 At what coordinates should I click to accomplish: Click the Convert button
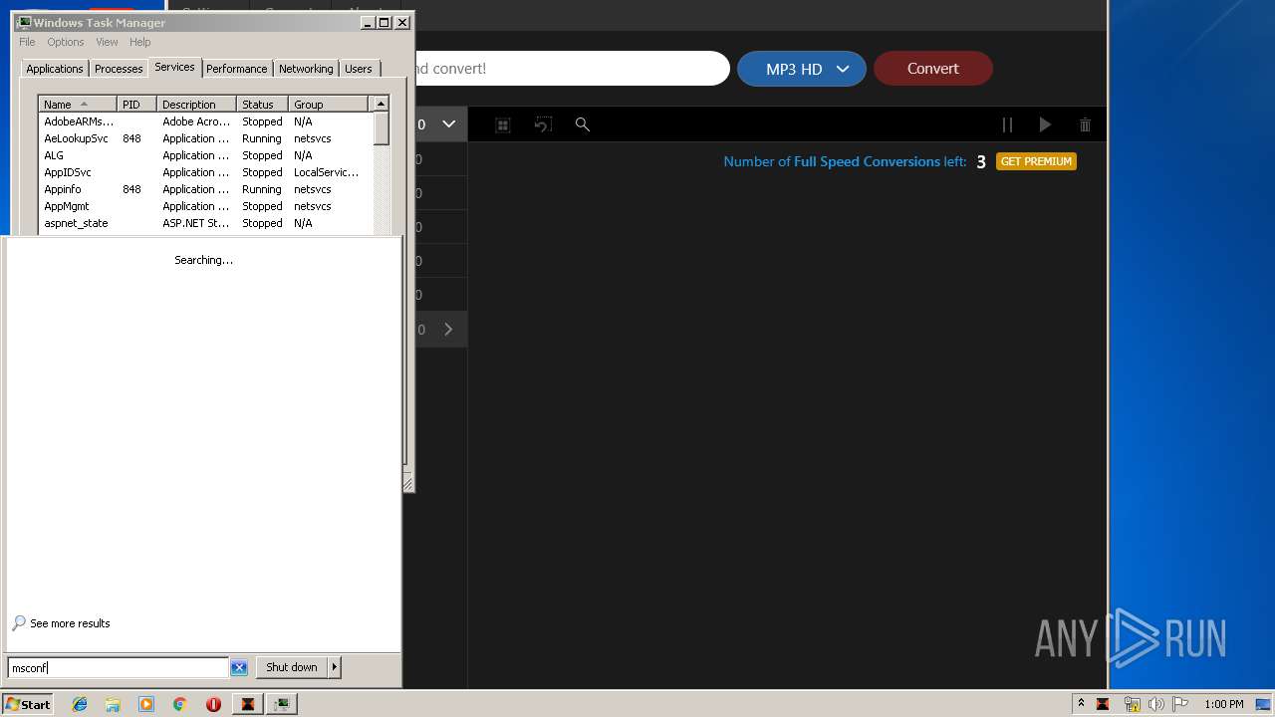pyautogui.click(x=933, y=69)
